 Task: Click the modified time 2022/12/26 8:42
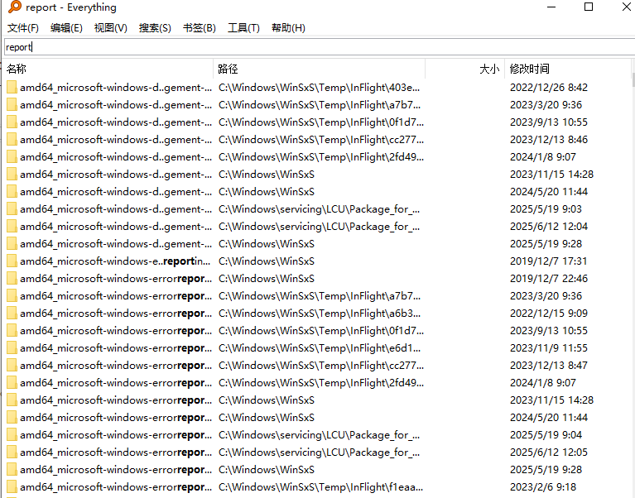(549, 88)
